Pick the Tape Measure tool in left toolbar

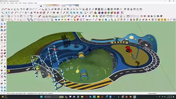2,60
